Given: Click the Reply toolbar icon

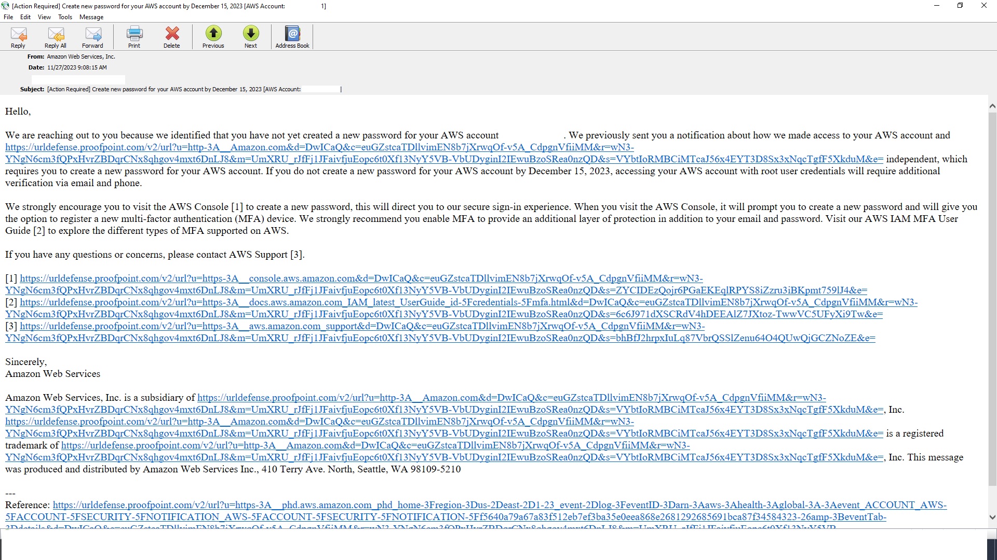Looking at the screenshot, I should 18,37.
